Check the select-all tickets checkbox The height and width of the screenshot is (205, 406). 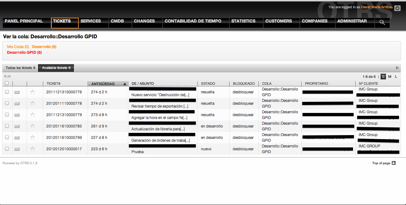(7, 83)
